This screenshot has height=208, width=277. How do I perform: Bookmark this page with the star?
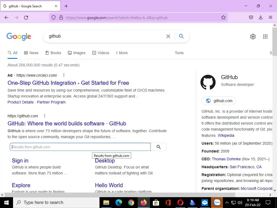(223, 17)
